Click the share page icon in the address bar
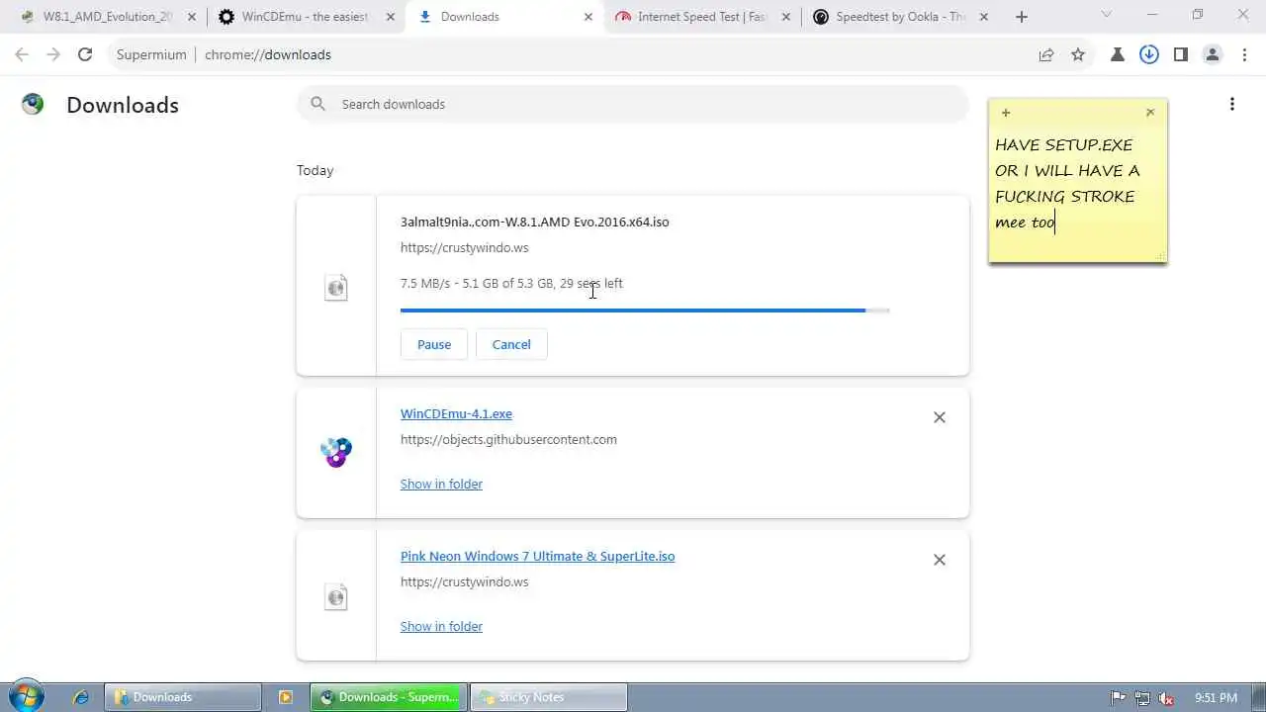Image resolution: width=1266 pixels, height=712 pixels. (1046, 54)
